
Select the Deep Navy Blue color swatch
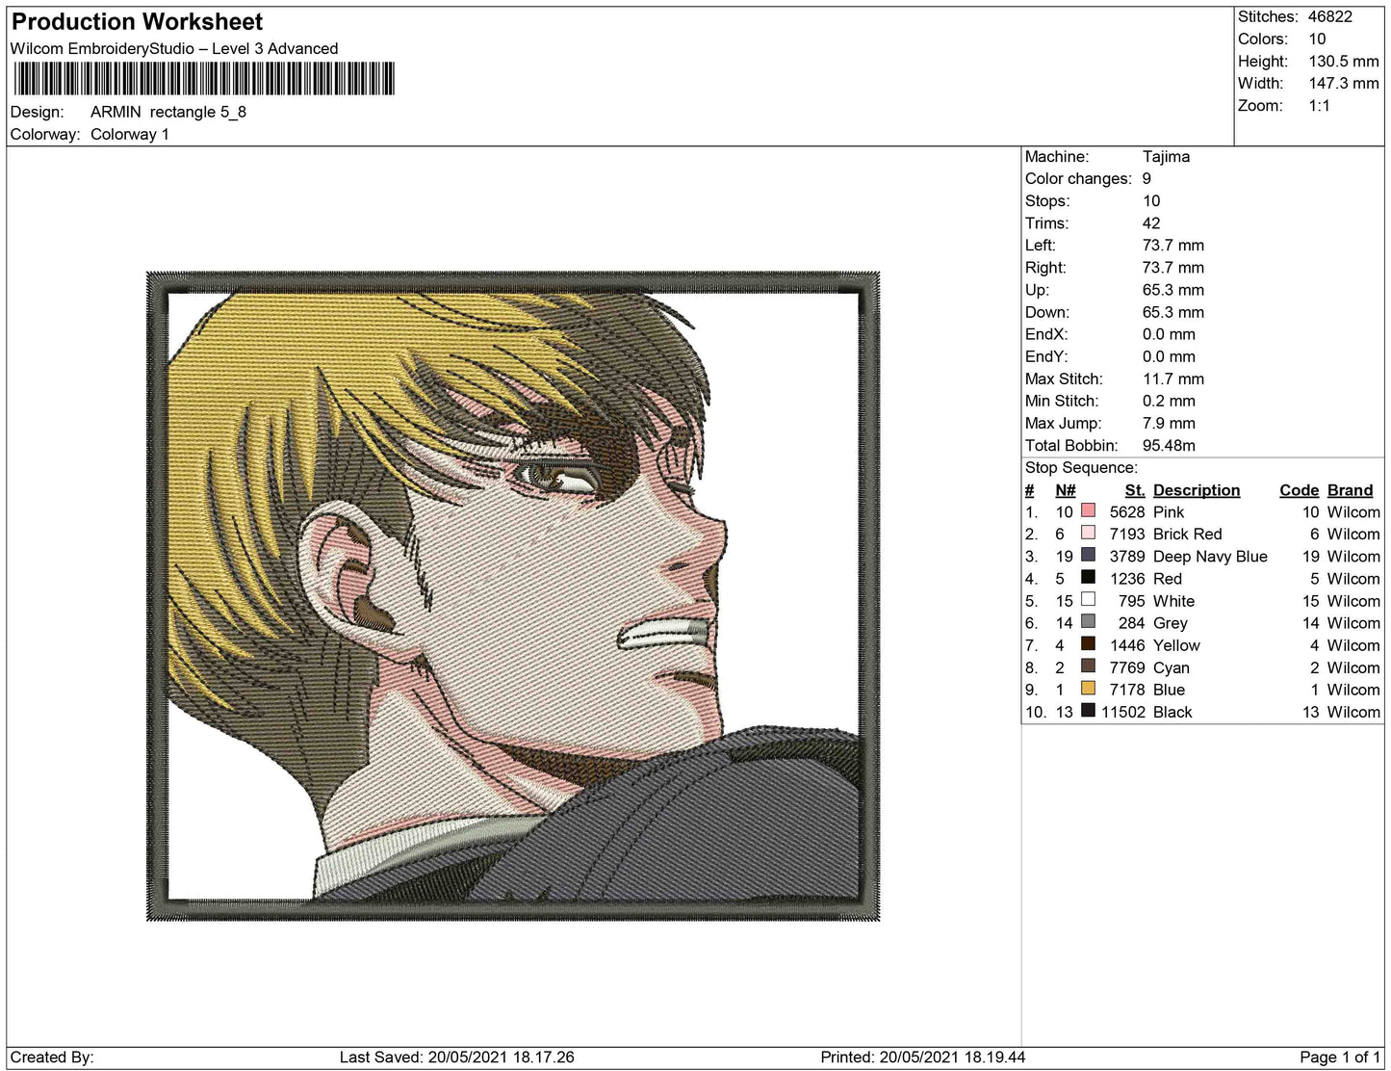coord(1088,556)
